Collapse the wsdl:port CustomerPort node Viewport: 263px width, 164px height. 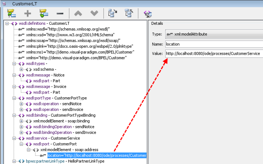click(21, 144)
